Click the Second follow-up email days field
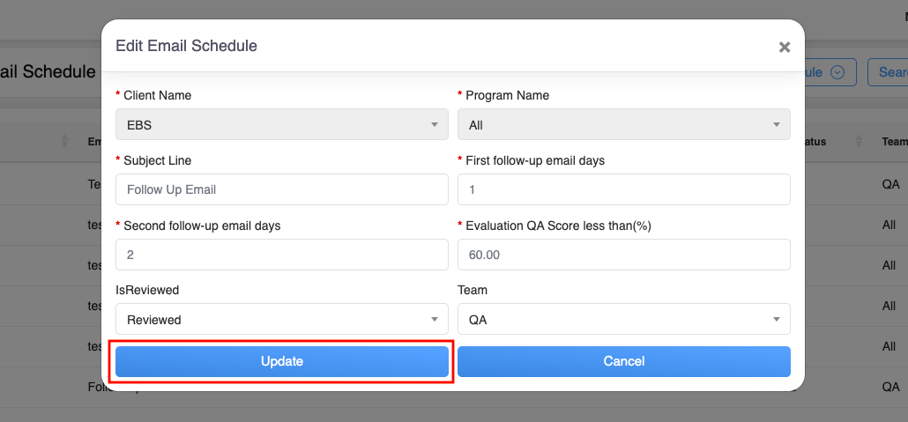Viewport: 908px width, 422px height. click(281, 255)
